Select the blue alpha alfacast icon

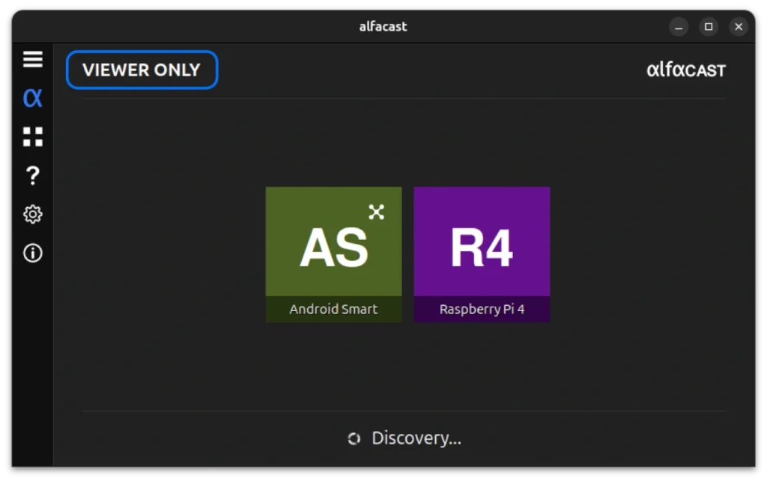(x=32, y=98)
